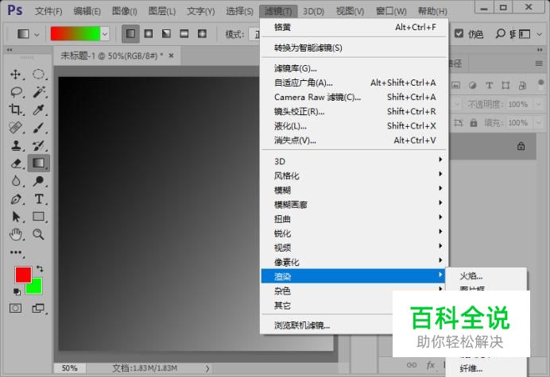Select the Eyedropper tool
The image size is (550, 377).
(x=39, y=110)
